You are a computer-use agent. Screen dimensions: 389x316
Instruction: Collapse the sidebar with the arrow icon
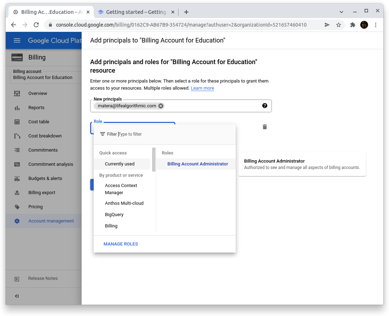pyautogui.click(x=17, y=296)
